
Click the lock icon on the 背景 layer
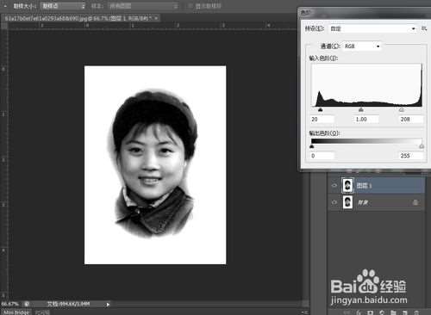(x=415, y=202)
